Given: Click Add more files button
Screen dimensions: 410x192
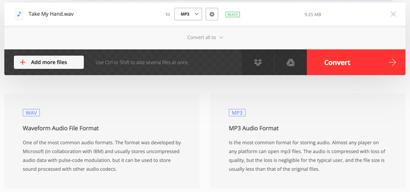Looking at the screenshot, I should tap(49, 62).
